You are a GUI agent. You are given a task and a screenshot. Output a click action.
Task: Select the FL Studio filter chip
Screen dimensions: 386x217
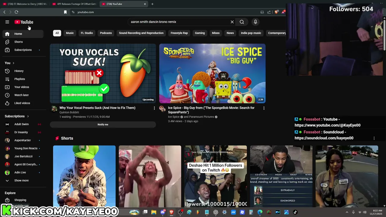click(x=87, y=33)
